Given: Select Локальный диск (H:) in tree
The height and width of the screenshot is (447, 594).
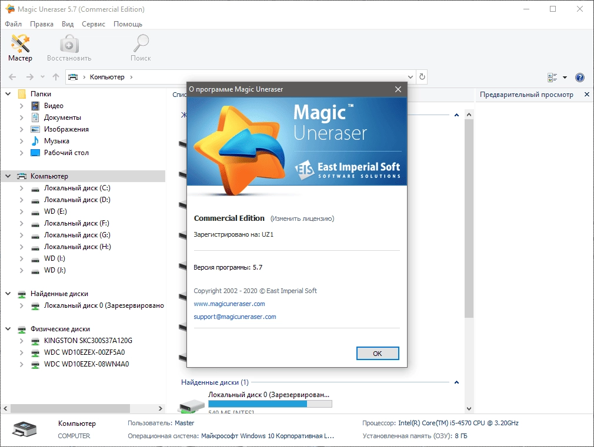Looking at the screenshot, I should point(77,246).
